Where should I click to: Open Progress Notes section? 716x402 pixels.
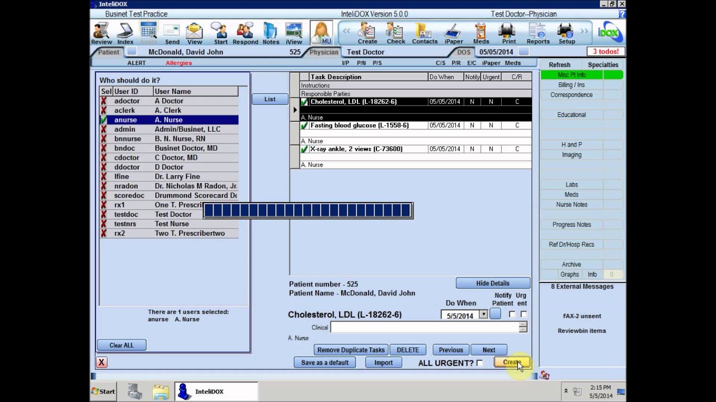pos(572,224)
